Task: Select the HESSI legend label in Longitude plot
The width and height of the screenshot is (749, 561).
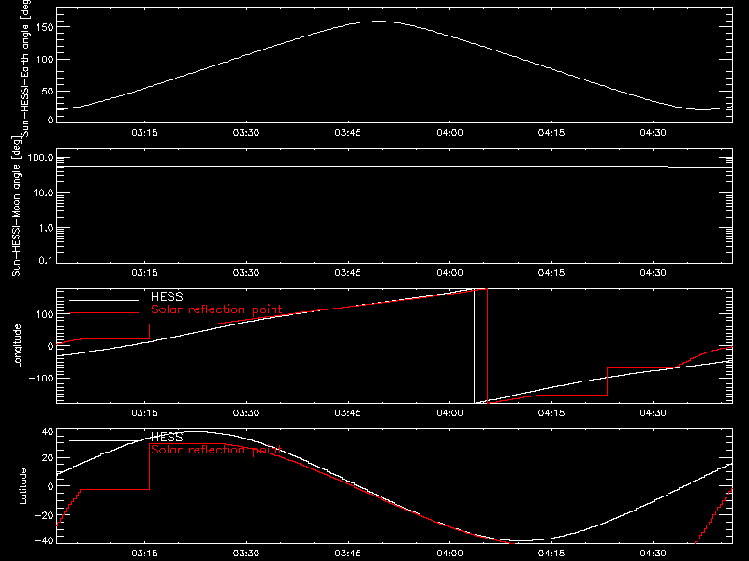Action: pos(169,296)
